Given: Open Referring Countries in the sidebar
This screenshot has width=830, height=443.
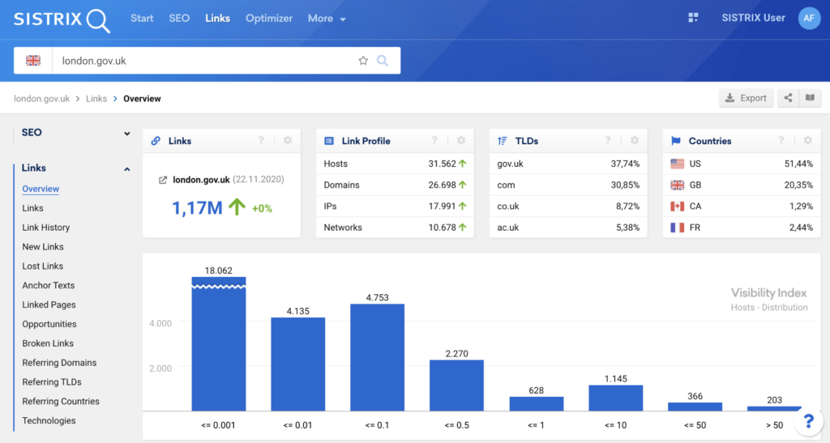Looking at the screenshot, I should point(61,401).
